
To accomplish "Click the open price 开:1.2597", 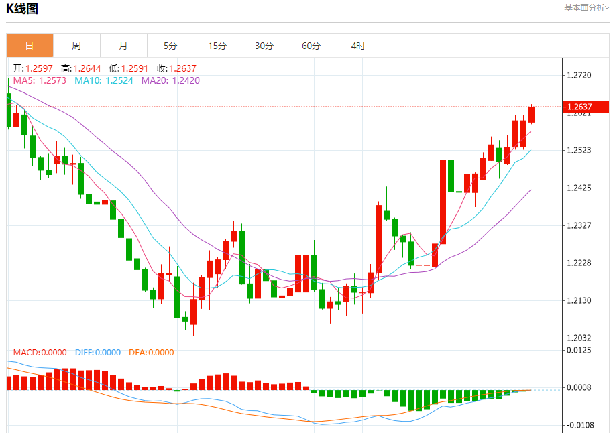I will [33, 68].
